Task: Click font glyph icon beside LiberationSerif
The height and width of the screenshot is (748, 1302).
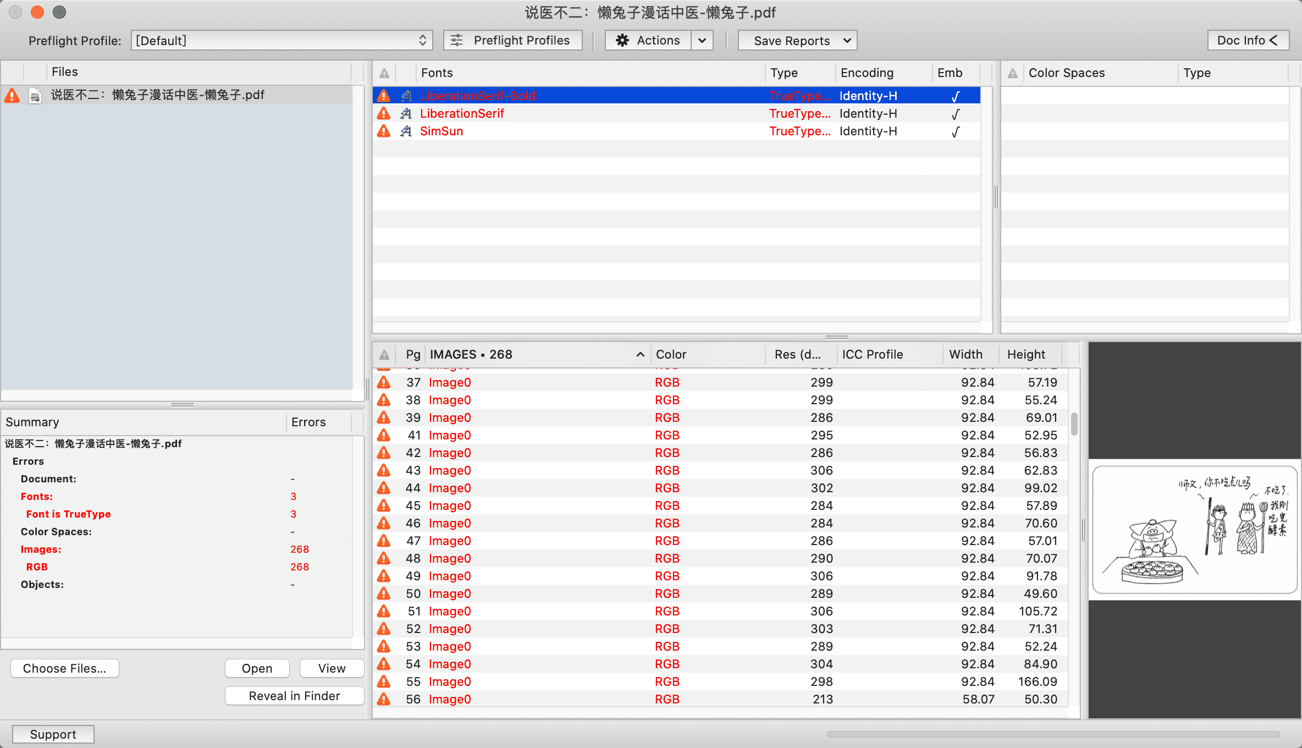Action: click(406, 113)
